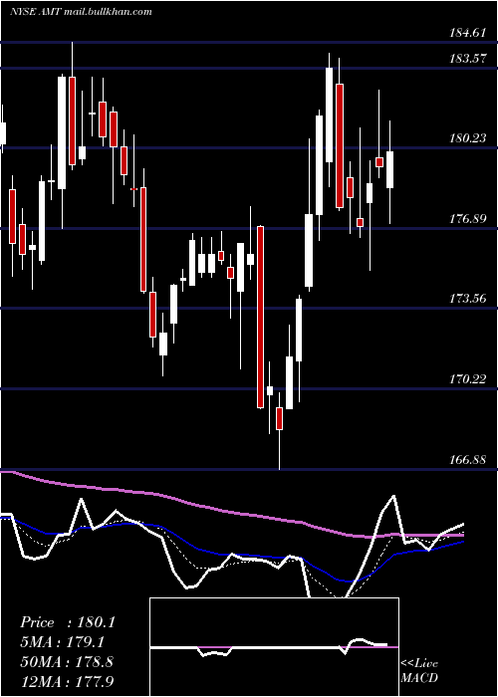Click the '50MA : 178.8' readout
This screenshot has width=498, height=697.
pyautogui.click(x=67, y=662)
